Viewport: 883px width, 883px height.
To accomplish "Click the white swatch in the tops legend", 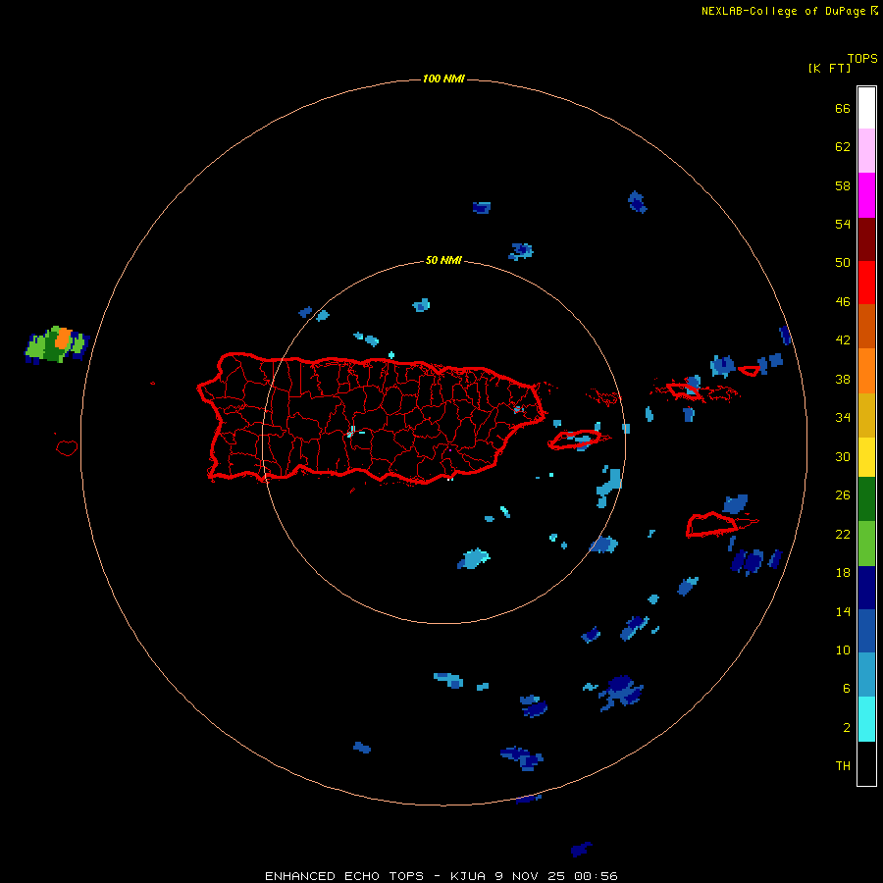I will click(866, 108).
